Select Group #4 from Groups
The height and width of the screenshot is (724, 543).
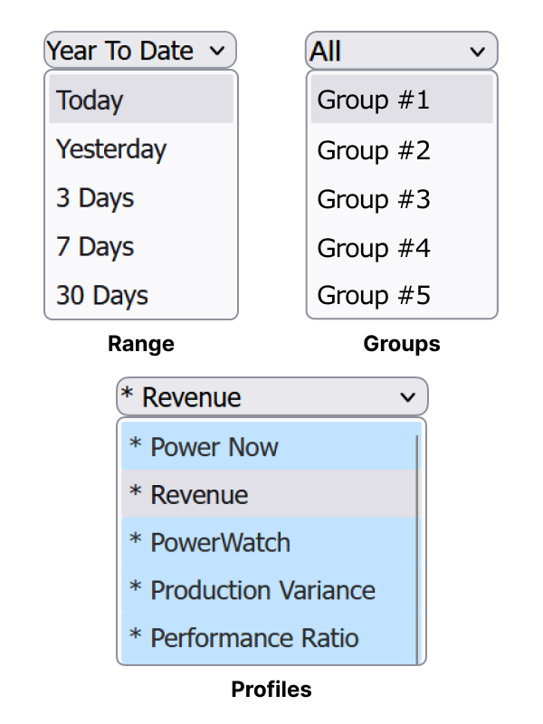[x=372, y=247]
